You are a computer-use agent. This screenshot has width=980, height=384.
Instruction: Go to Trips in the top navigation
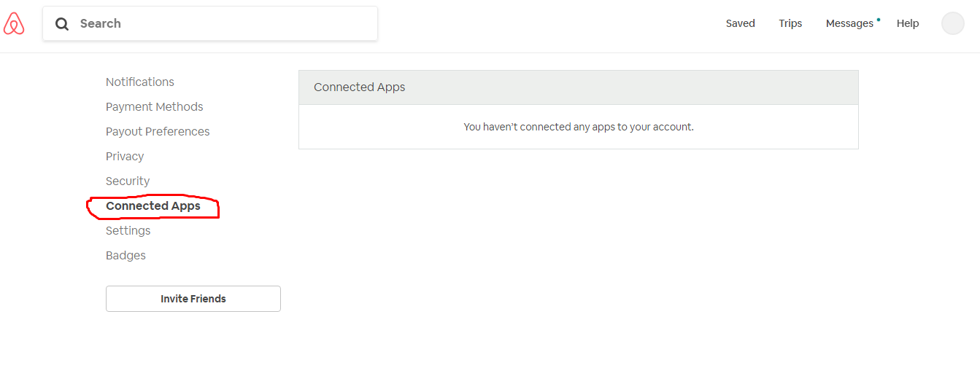pos(790,23)
